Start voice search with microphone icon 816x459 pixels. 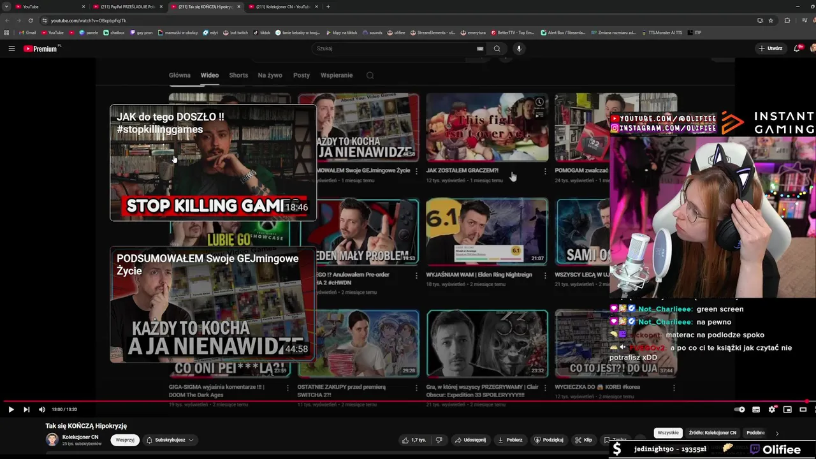click(x=519, y=48)
